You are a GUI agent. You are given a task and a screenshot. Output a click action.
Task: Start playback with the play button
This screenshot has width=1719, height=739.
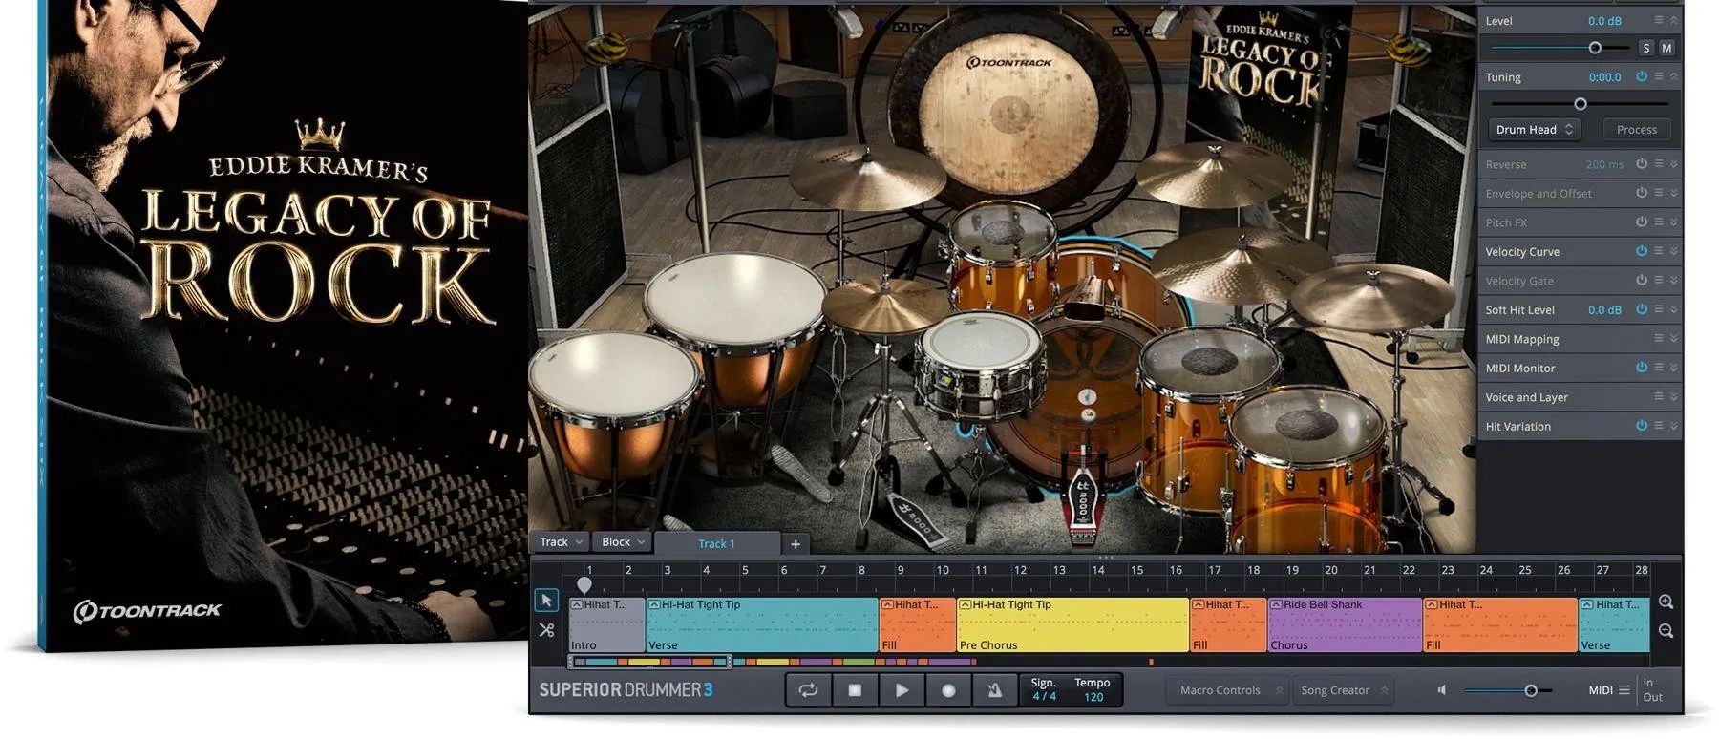coord(902,690)
